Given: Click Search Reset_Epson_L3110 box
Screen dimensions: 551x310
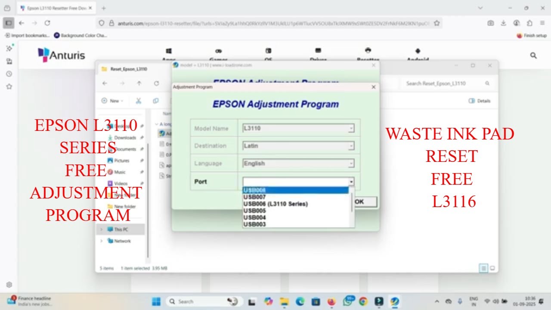Looking at the screenshot, I should click(447, 83).
